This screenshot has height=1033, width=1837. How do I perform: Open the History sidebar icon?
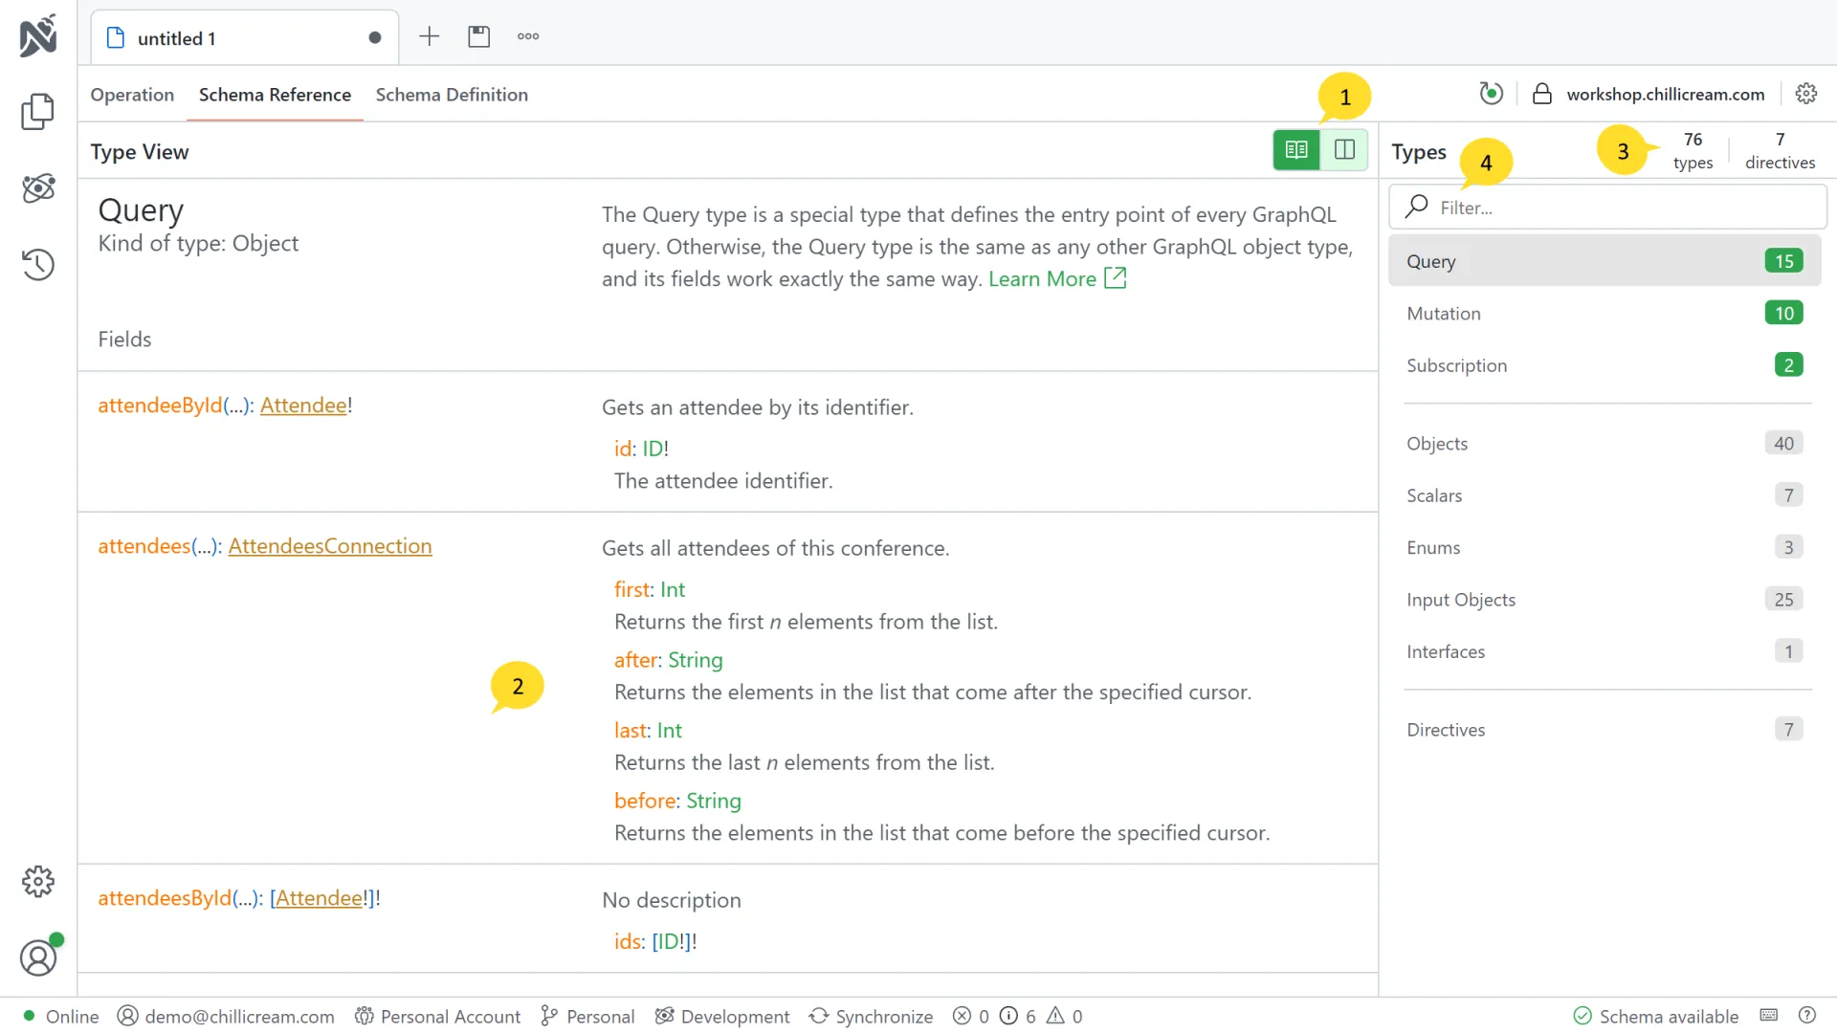pos(37,265)
